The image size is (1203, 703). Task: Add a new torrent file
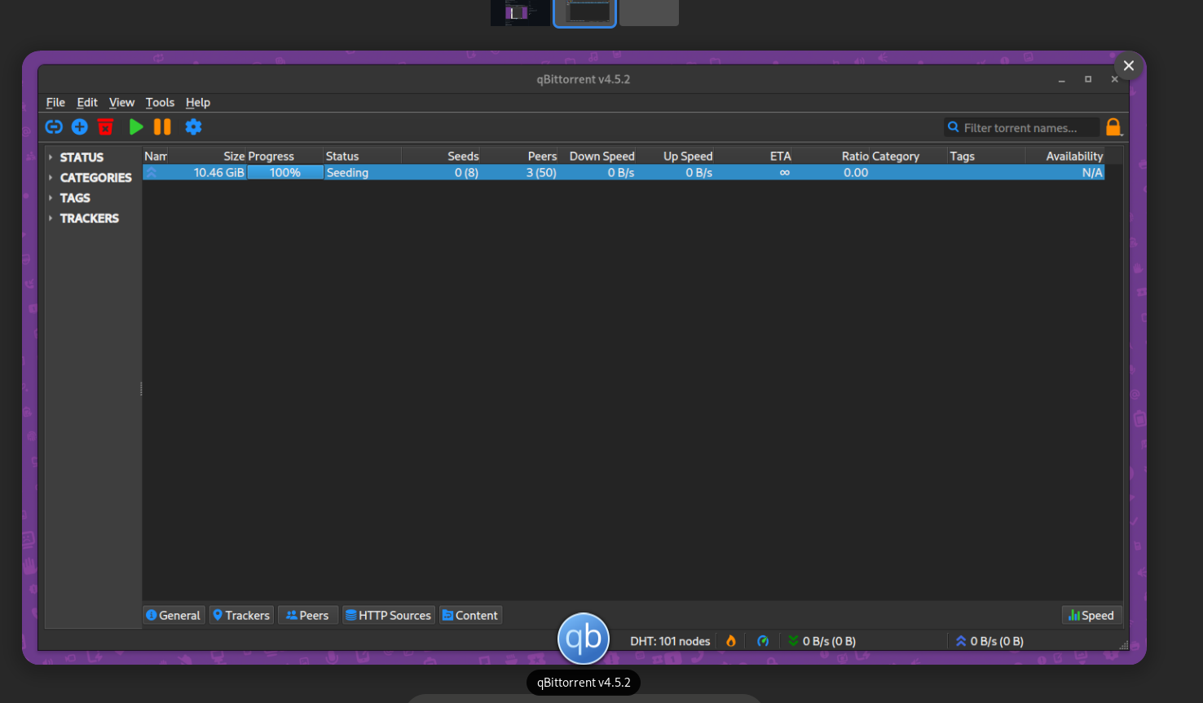[79, 126]
